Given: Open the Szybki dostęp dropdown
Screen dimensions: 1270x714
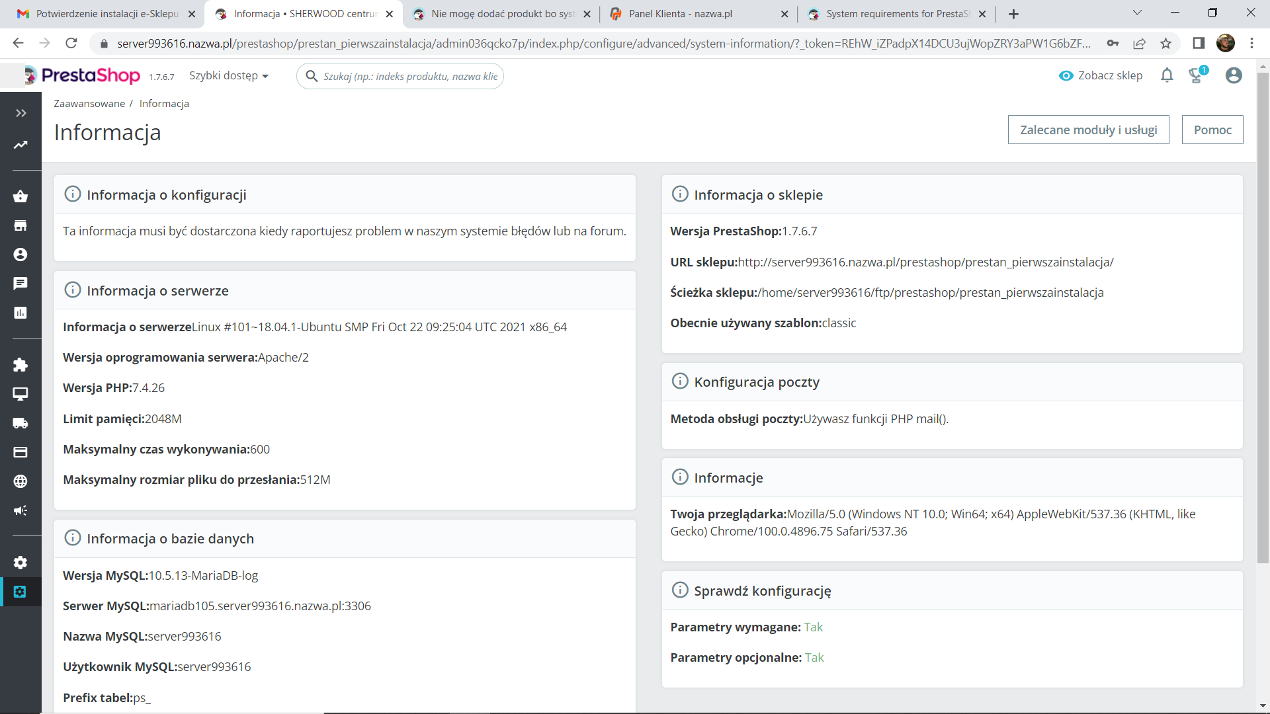Looking at the screenshot, I should [x=229, y=76].
